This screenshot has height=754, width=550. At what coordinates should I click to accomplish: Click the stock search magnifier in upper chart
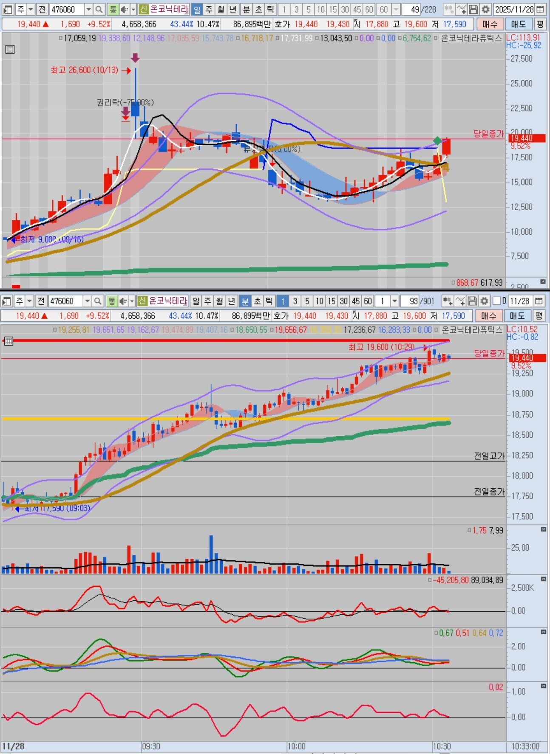tap(99, 9)
